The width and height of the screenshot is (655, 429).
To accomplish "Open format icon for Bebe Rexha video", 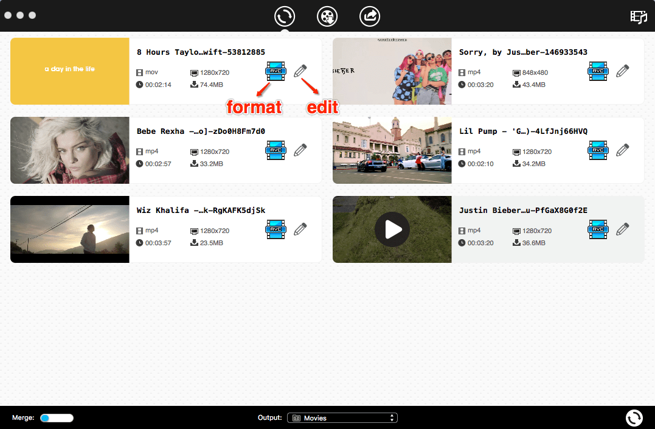I will (276, 150).
